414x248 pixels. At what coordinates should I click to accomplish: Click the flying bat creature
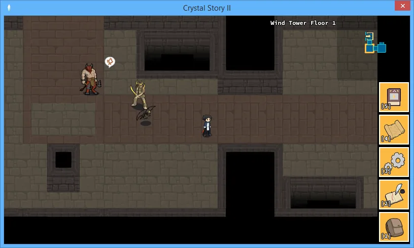pos(146,113)
